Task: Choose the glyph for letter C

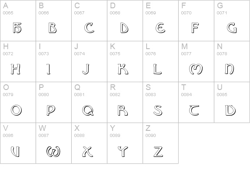Action: click(x=89, y=28)
